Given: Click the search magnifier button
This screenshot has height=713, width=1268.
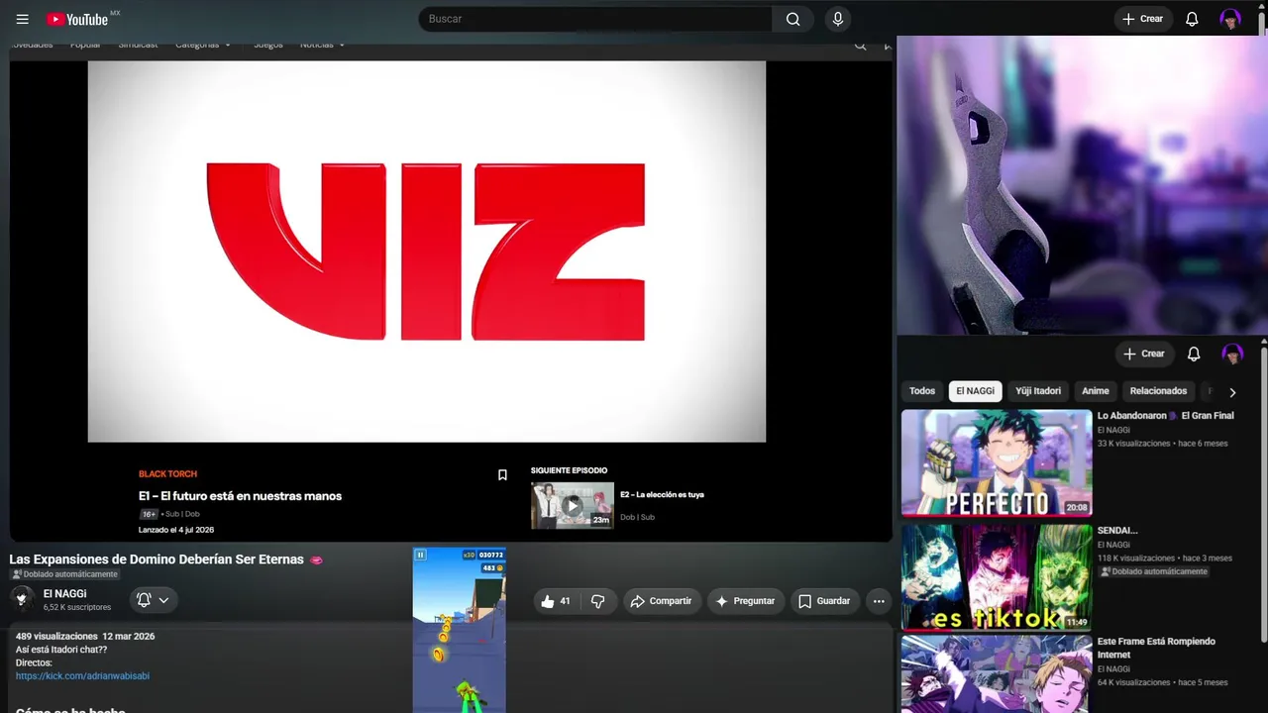Looking at the screenshot, I should 792,19.
